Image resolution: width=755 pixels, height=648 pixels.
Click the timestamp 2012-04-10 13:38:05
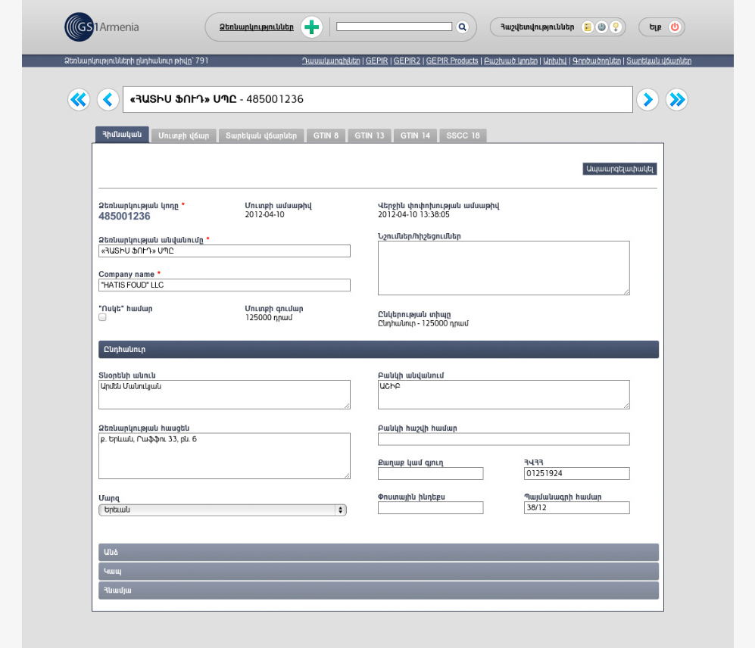413,215
